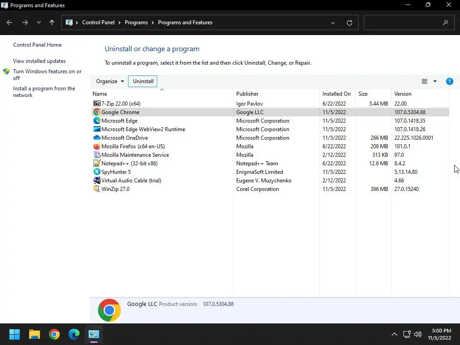Click the 7-Zip program icon
Screen dimensions: 460x345
(97, 104)
